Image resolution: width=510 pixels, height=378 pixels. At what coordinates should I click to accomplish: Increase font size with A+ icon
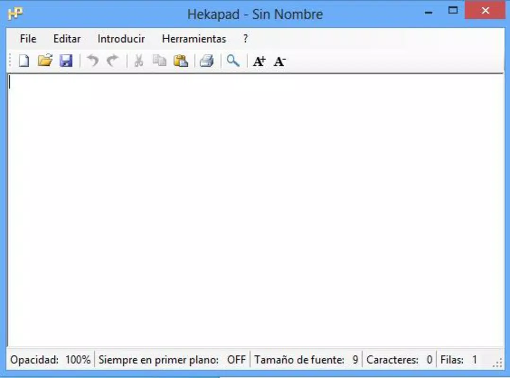pos(259,61)
